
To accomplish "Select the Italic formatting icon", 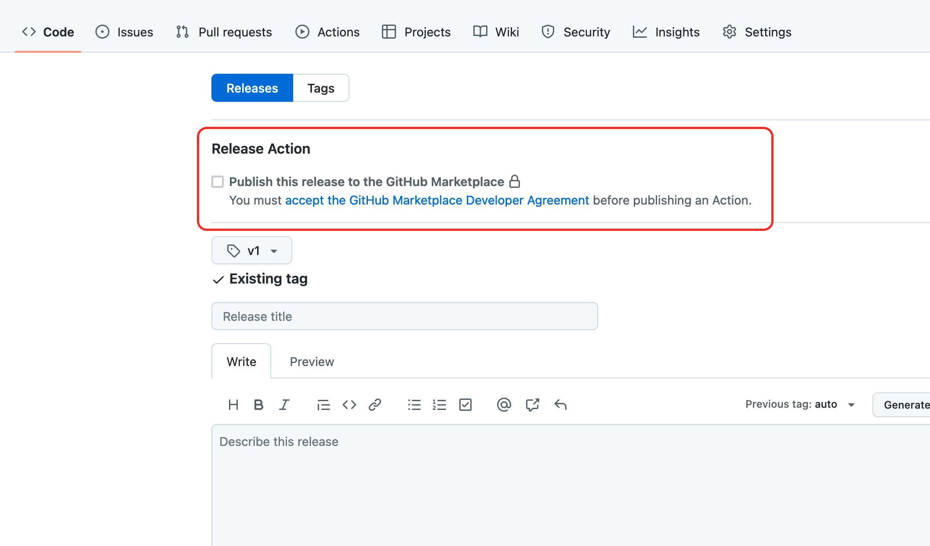I will coord(284,404).
